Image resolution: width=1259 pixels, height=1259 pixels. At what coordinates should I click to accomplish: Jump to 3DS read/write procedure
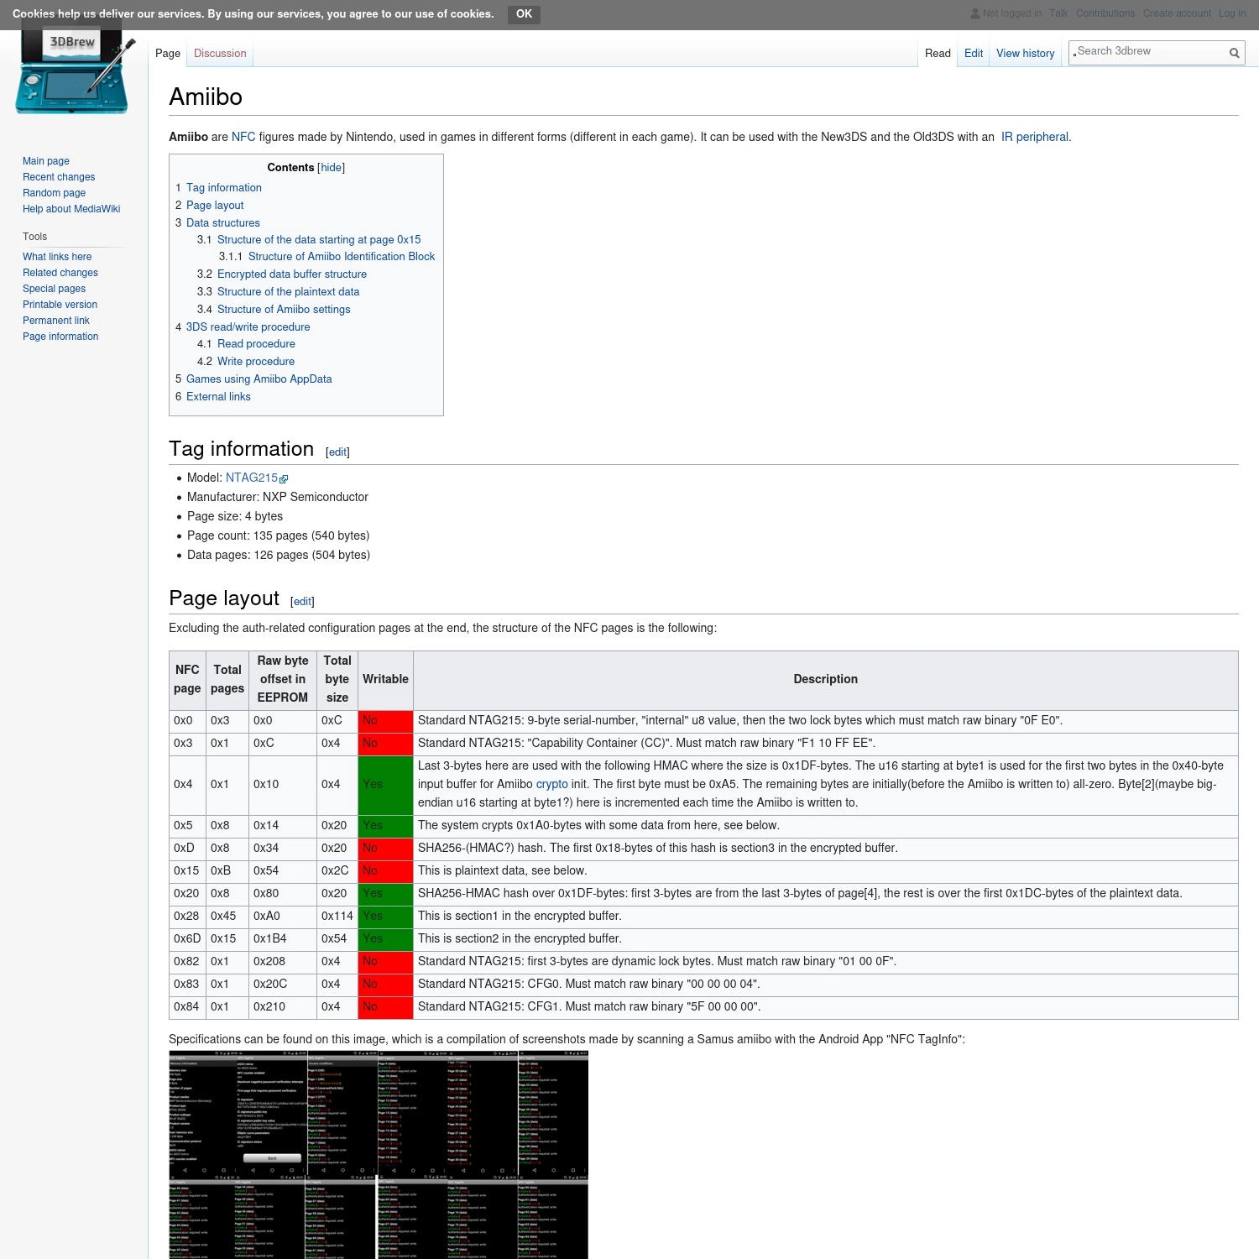248,327
